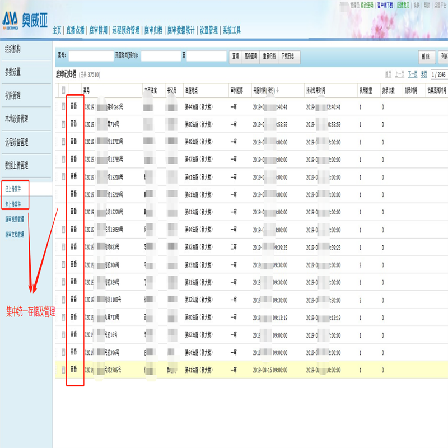
Task: Tick the checkbox on the 12785号 row
Action: [63, 160]
